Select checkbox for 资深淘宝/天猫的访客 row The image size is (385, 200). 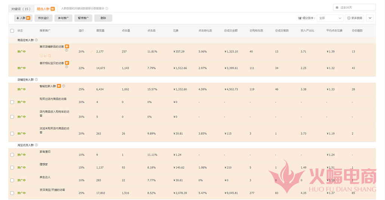(12, 193)
